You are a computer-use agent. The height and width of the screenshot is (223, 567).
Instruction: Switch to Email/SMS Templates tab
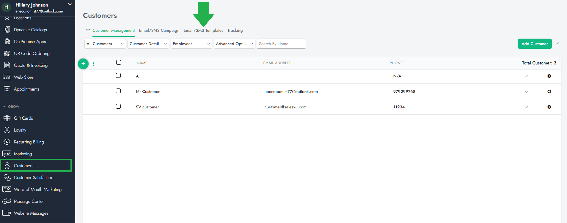click(x=203, y=30)
